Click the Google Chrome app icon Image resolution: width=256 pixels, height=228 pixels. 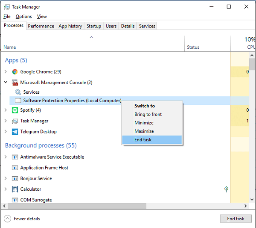point(15,72)
